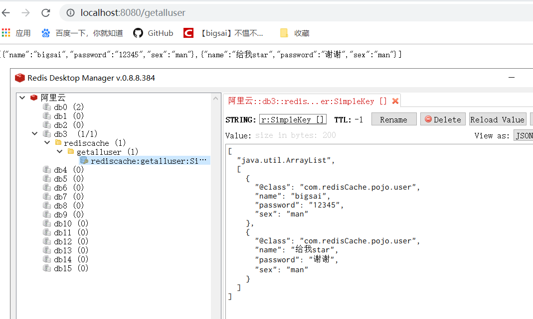Collapse the getalluser folder arrow
The height and width of the screenshot is (319, 533).
[60, 152]
